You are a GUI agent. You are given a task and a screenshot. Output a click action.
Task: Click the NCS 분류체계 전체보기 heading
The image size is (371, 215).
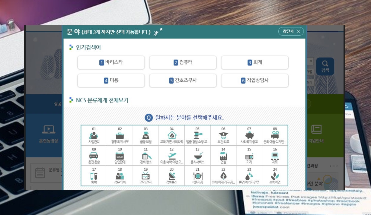(102, 100)
